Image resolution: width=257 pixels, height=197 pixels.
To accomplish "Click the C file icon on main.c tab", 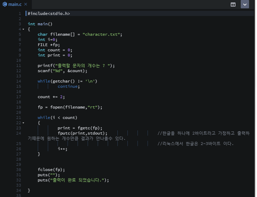I will (x=5, y=4).
